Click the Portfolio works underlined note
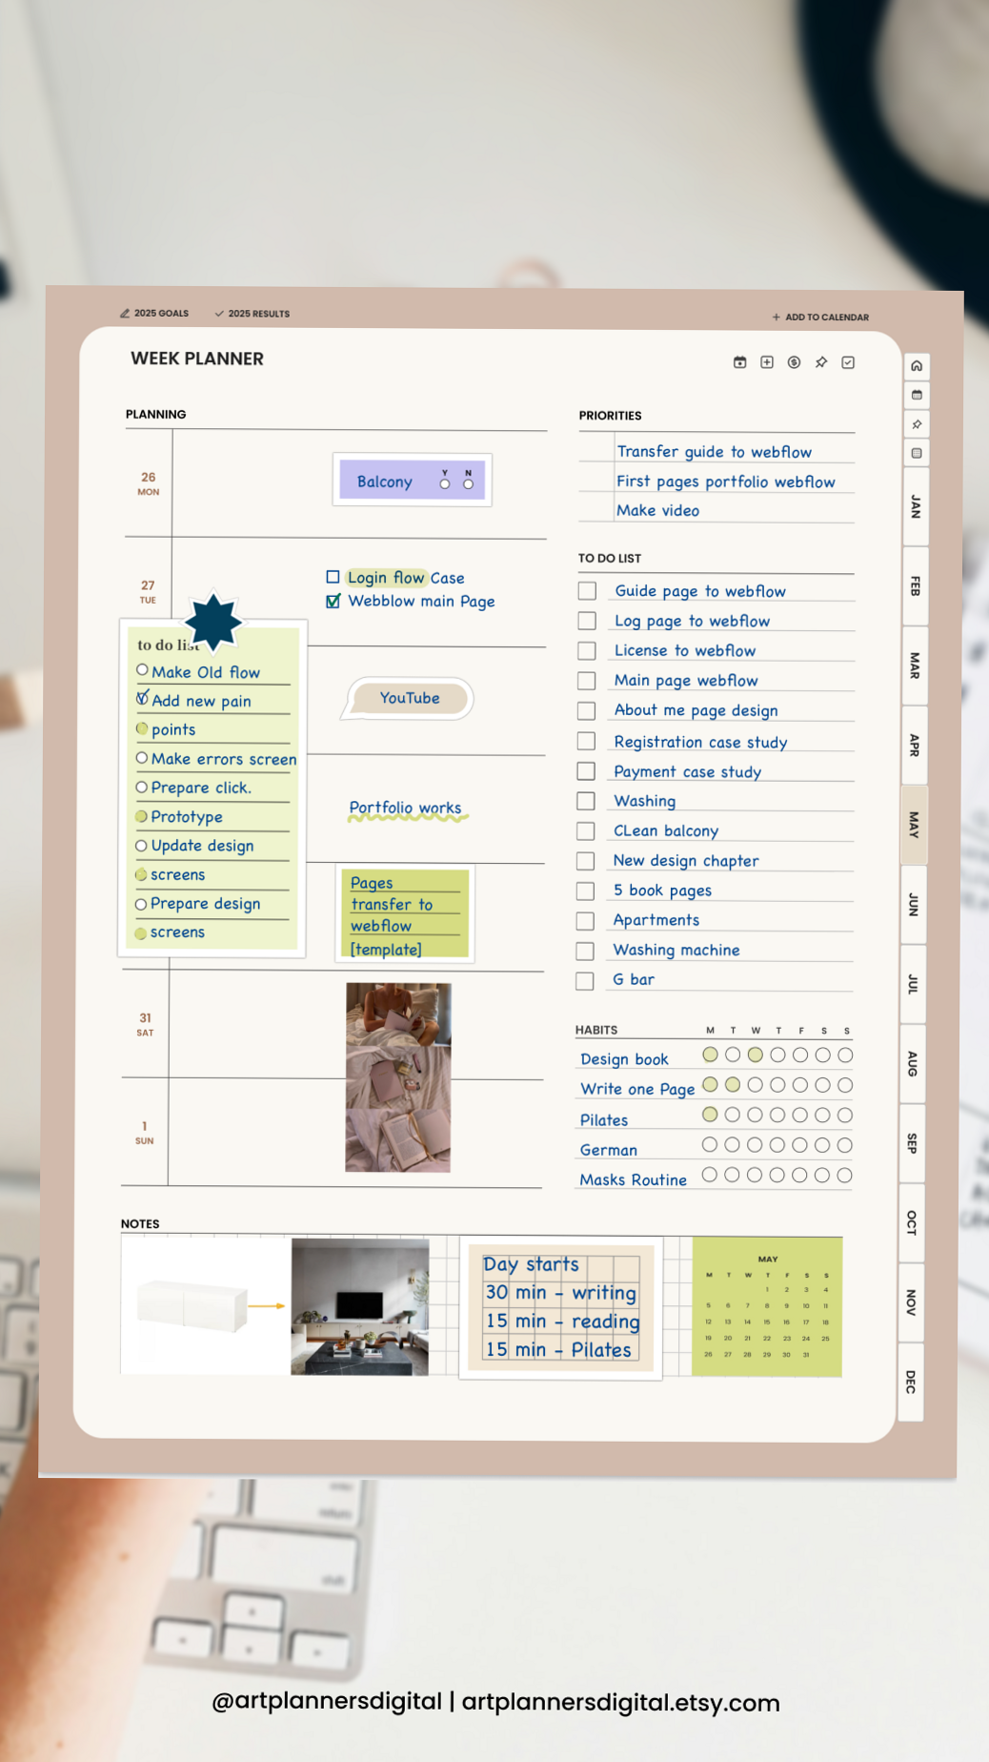The height and width of the screenshot is (1762, 989). click(x=406, y=809)
